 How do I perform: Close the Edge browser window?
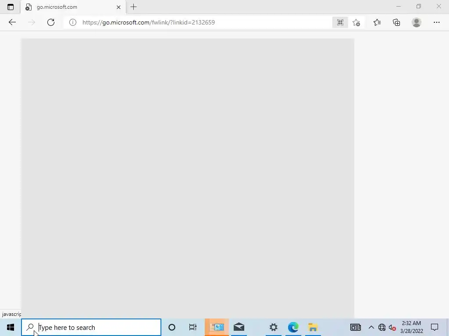pos(438,6)
